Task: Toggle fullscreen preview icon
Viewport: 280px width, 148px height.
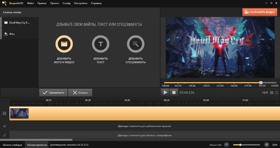Action: point(277,93)
